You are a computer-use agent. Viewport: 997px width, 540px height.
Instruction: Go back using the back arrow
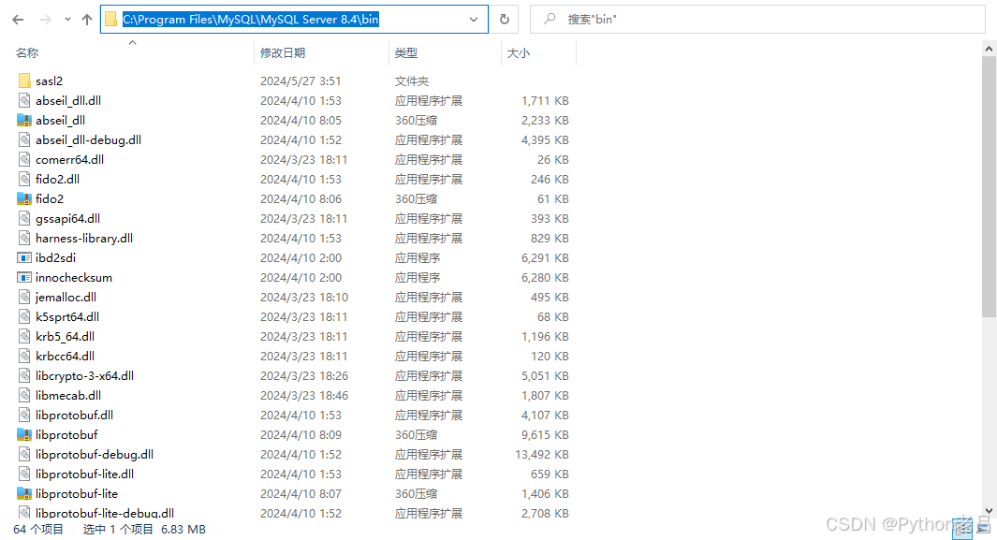pos(18,20)
